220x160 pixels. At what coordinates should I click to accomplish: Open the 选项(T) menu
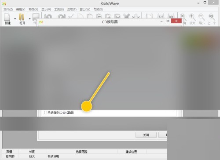pos(72,10)
